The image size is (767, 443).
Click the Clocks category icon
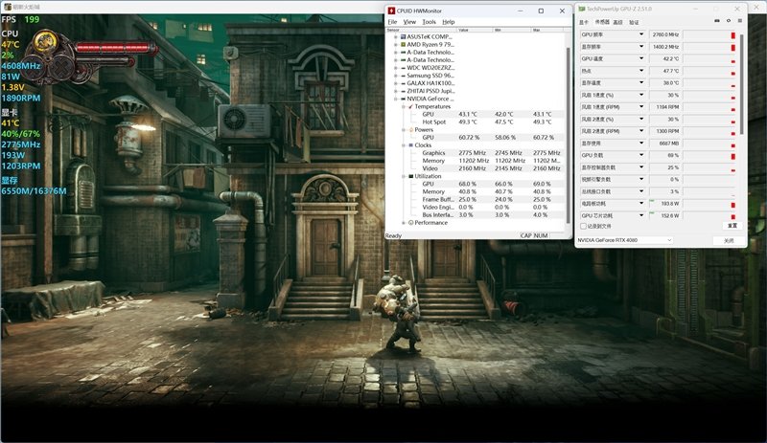[410, 145]
